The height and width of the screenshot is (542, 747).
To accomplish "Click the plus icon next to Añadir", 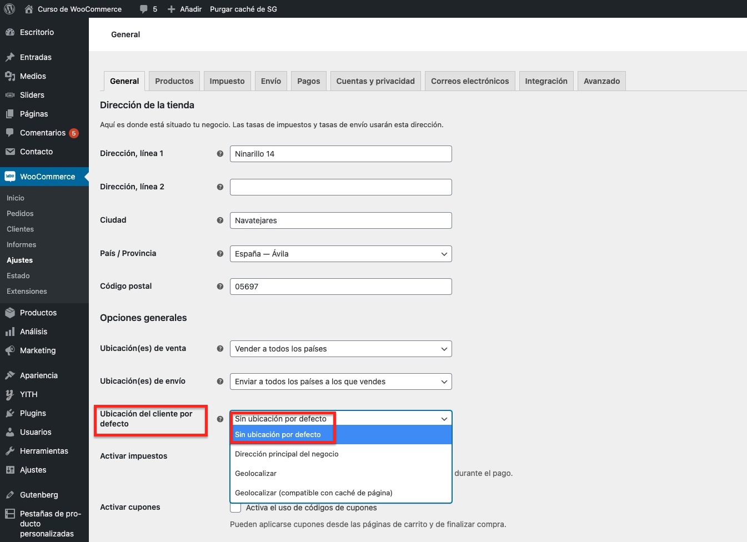I will [172, 9].
